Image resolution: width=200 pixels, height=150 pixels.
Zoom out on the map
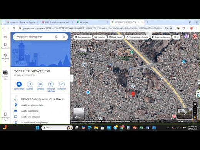195,113
